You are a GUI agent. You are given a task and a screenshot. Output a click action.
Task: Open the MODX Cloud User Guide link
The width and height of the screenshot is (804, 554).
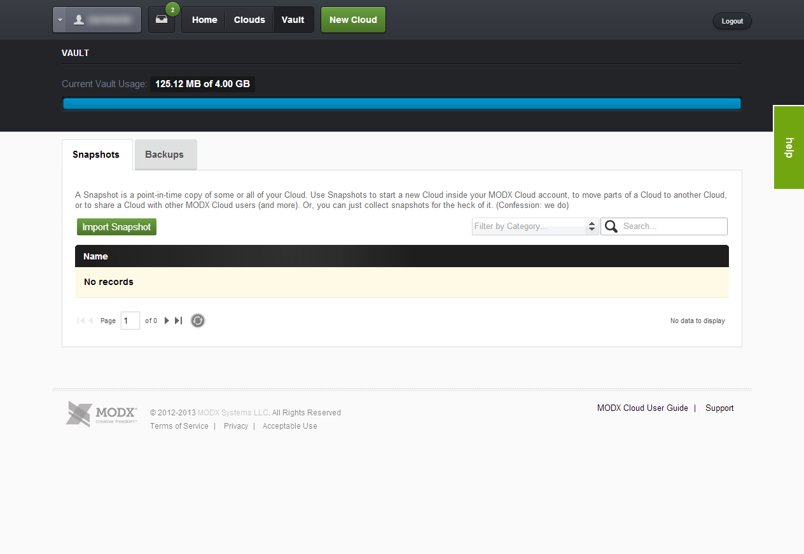tap(642, 408)
